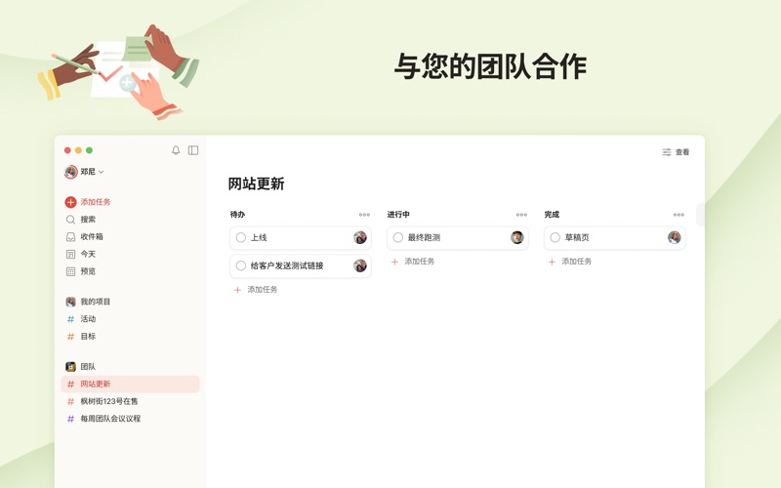Open the 网站更新 project in sidebar
This screenshot has width=781, height=488.
pyautogui.click(x=131, y=384)
